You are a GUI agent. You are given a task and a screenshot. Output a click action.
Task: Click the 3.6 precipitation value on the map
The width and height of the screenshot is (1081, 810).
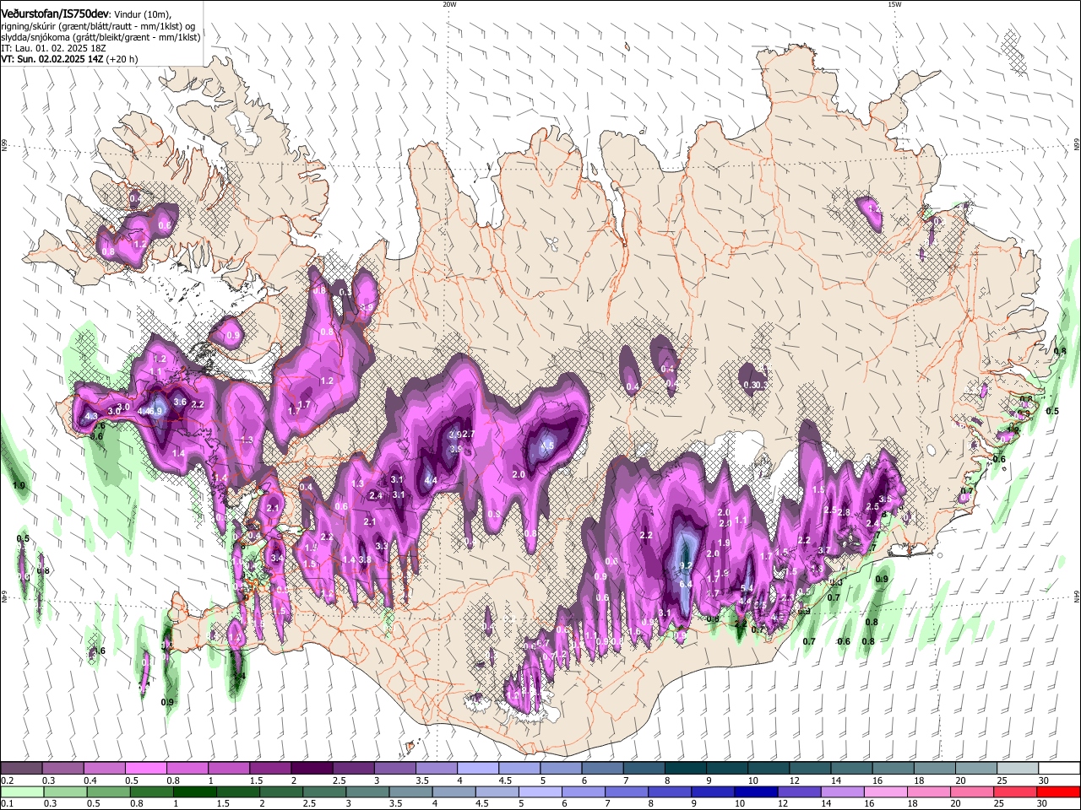pyautogui.click(x=180, y=402)
